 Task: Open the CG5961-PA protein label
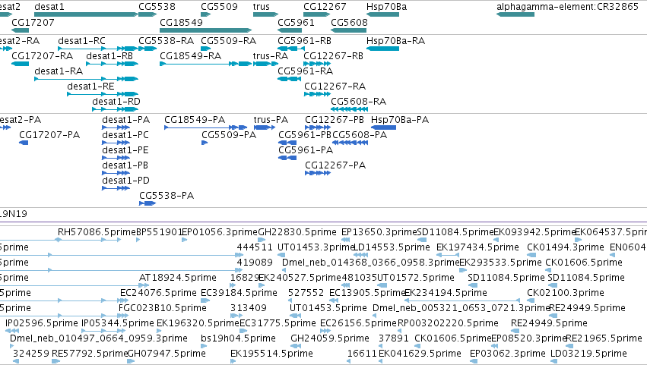(x=306, y=150)
